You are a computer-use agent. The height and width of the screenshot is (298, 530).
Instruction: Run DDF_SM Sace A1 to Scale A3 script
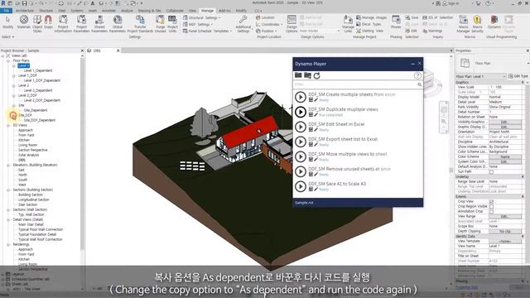tap(301, 186)
